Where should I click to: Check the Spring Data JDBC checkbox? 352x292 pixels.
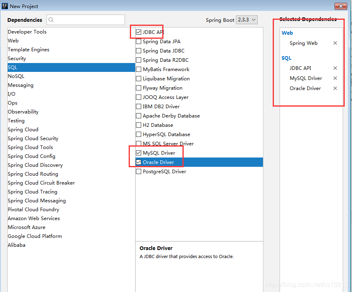click(138, 50)
